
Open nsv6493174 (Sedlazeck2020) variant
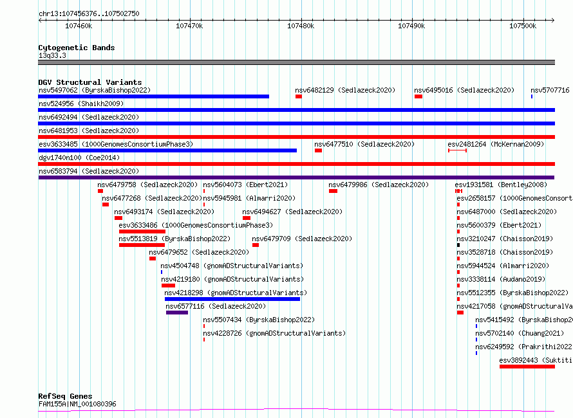point(164,212)
